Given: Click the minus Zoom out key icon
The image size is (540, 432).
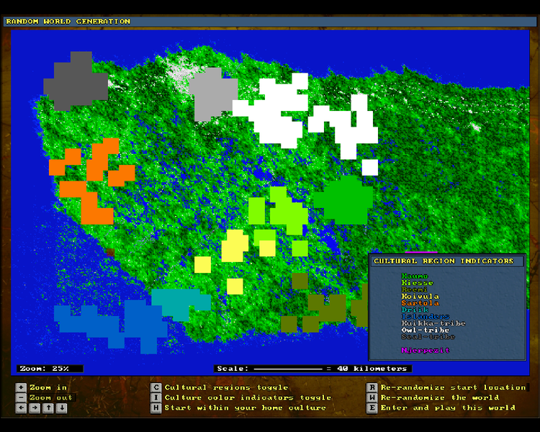Looking at the screenshot, I should pos(19,397).
